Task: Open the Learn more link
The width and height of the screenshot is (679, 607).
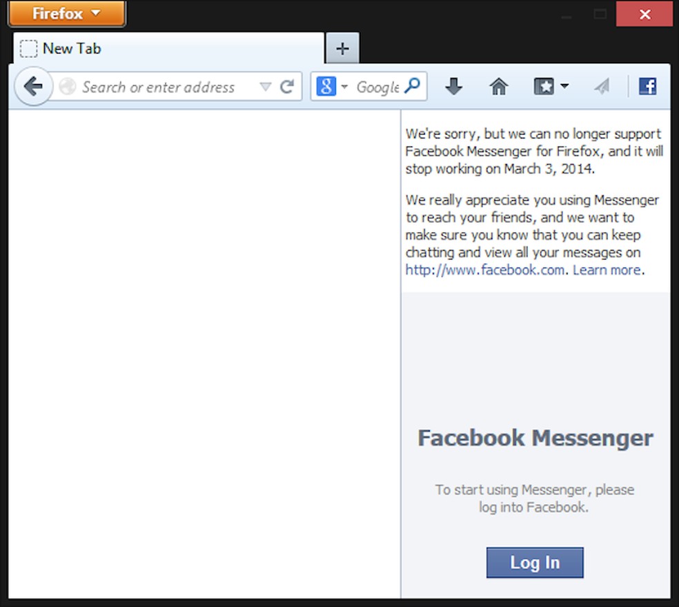Action: coord(605,269)
